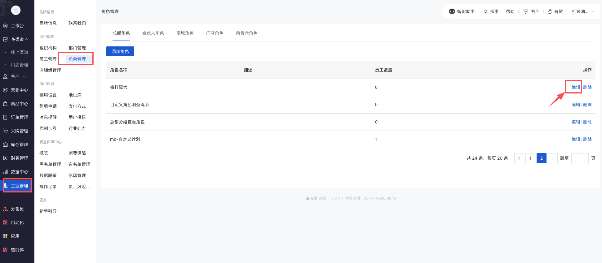Viewport: 602px width, 263px height.
Task: Delete the mb-自定义计划 role
Action: [x=587, y=139]
